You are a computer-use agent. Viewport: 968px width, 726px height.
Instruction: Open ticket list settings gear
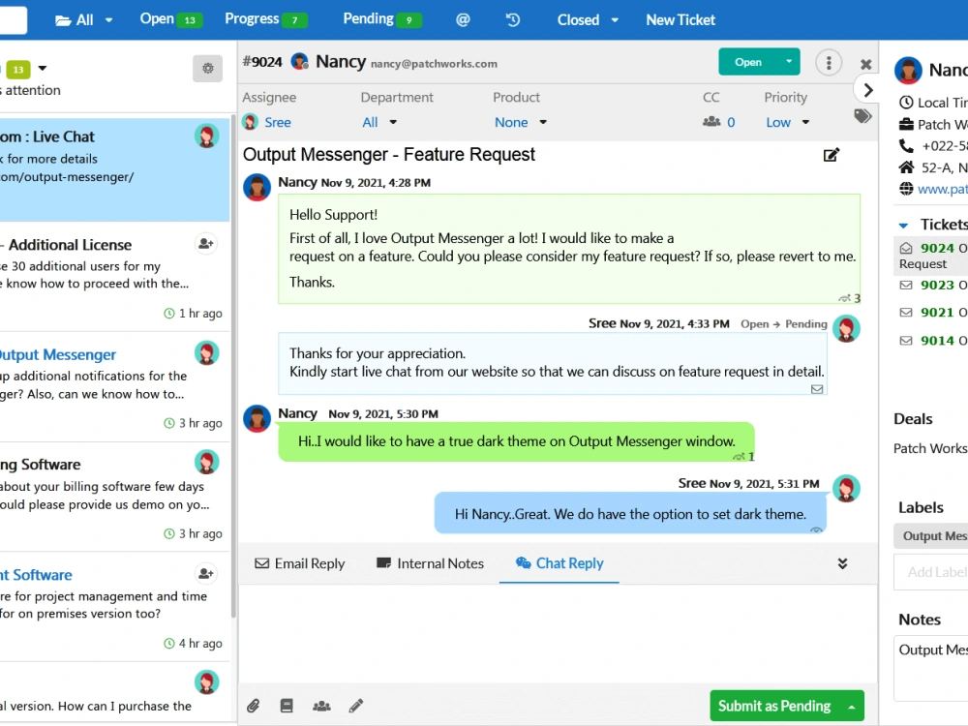[207, 68]
